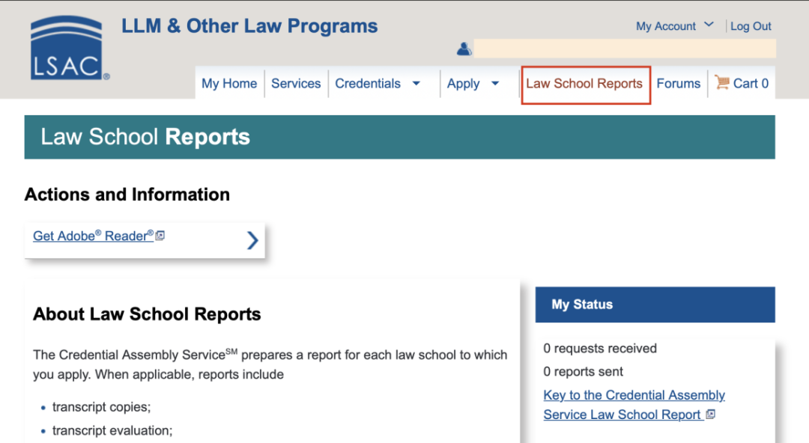Click the external link icon after Law School Report

pos(710,414)
